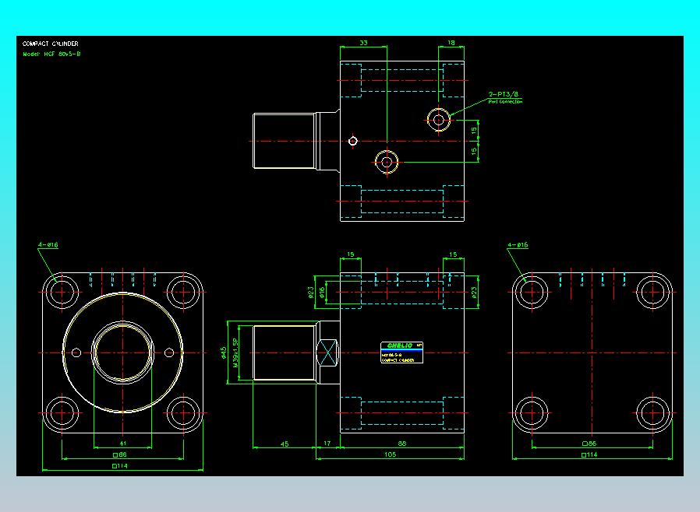Click the 'M39x1.5P' thread dimension text
This screenshot has width=700, height=512.
(235, 353)
